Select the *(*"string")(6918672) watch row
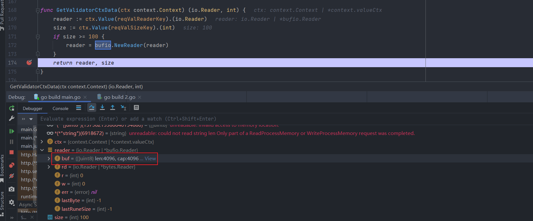The image size is (533, 221). click(285, 133)
